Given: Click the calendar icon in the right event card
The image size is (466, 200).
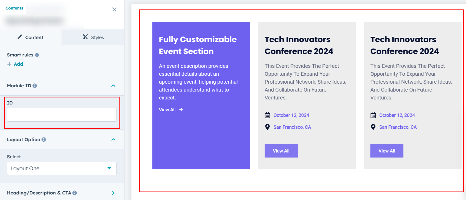Looking at the screenshot, I should tap(373, 115).
